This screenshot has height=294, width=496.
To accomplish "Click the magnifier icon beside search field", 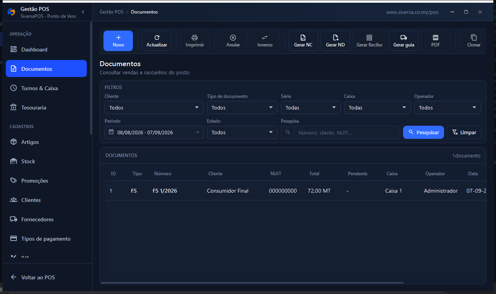I will (x=288, y=132).
